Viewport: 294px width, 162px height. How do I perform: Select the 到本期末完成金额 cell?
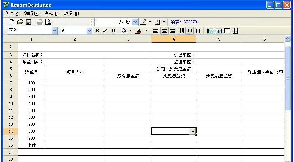(263, 72)
